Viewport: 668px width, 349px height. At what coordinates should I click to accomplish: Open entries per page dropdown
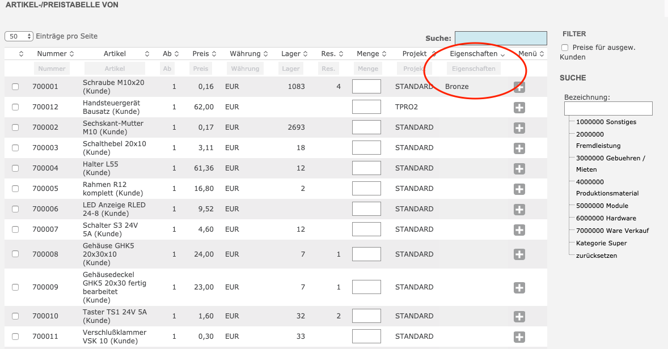click(x=19, y=36)
